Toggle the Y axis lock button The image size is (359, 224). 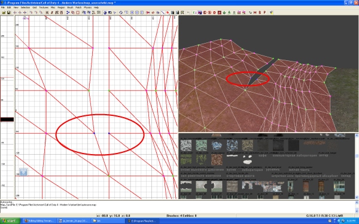[x=137, y=13]
